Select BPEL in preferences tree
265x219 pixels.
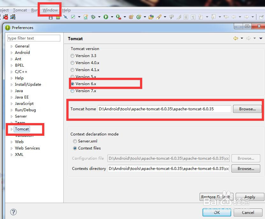click(x=19, y=65)
